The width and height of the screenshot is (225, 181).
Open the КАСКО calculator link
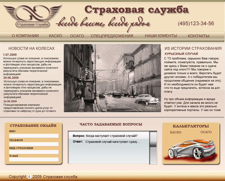[x=175, y=132]
